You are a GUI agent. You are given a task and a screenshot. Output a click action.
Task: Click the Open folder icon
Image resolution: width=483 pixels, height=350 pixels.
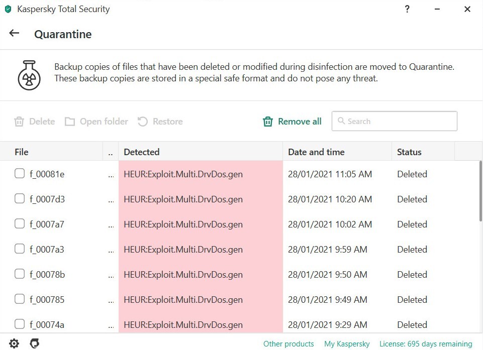pos(70,122)
